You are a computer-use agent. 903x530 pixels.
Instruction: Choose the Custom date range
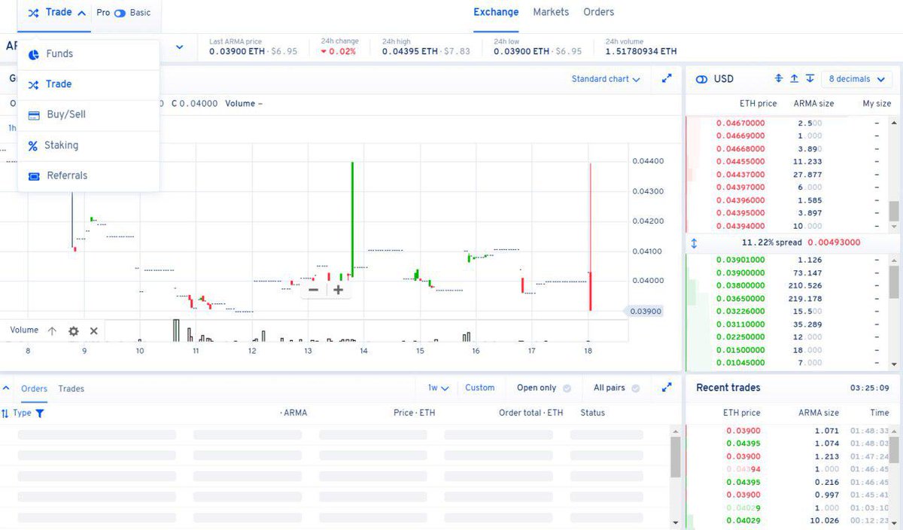coord(480,388)
